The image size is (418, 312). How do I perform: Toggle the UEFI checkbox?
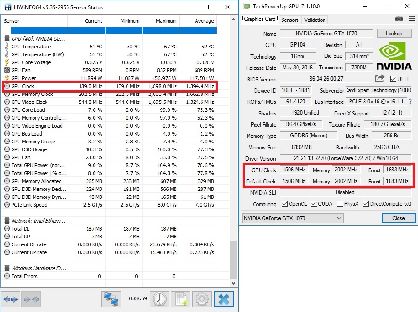[x=393, y=79]
